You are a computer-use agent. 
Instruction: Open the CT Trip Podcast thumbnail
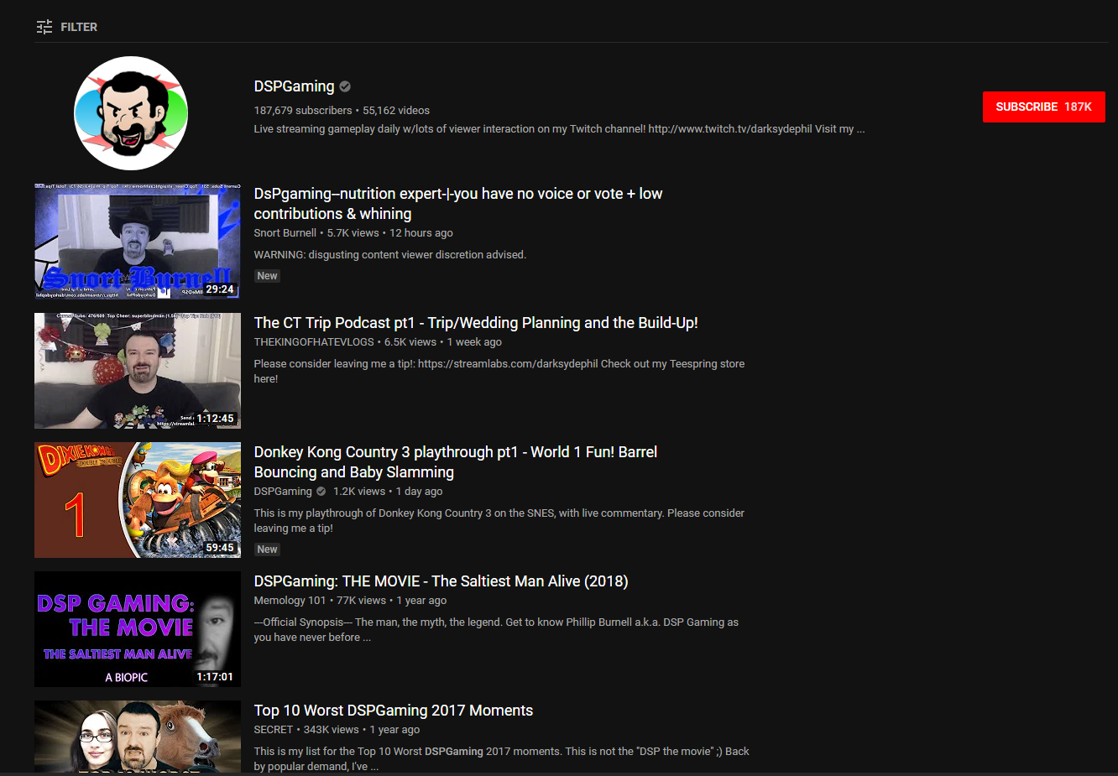(138, 371)
